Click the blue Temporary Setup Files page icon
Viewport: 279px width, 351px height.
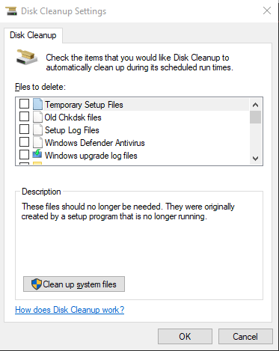[37, 104]
